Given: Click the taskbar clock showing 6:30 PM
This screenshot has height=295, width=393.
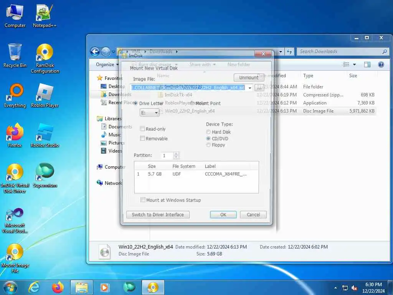Looking at the screenshot, I should click(x=373, y=288).
